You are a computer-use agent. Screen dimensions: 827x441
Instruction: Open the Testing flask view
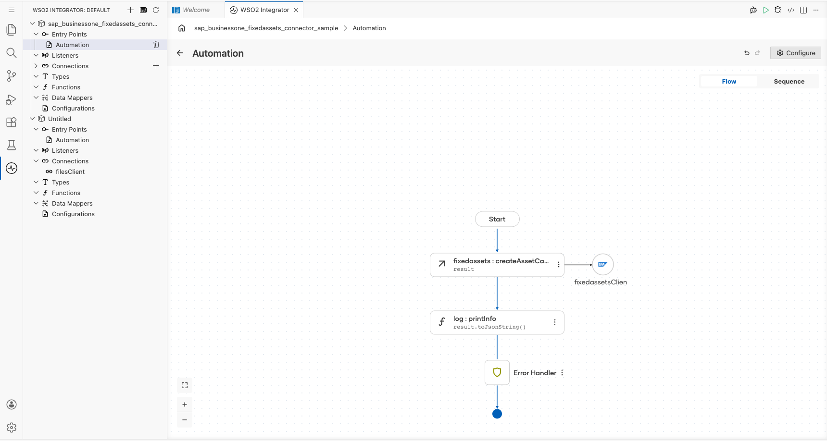point(12,145)
